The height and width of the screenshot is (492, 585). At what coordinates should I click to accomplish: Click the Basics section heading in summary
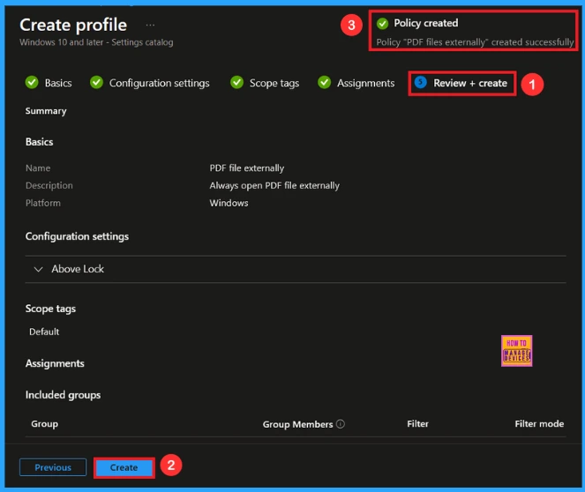point(39,142)
